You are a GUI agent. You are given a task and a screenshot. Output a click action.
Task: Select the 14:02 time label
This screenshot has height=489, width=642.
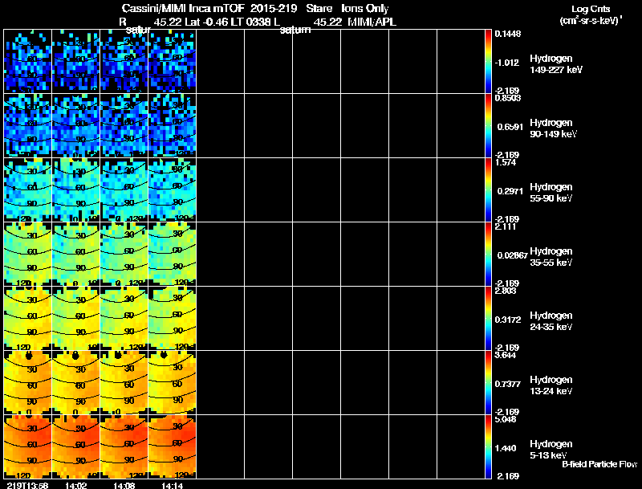click(75, 484)
